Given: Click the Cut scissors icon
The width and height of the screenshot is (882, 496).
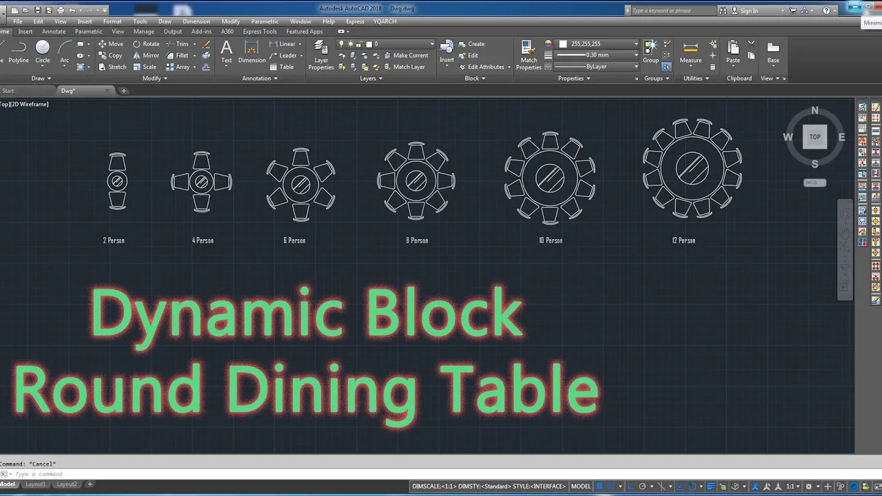Looking at the screenshot, I should point(751,43).
